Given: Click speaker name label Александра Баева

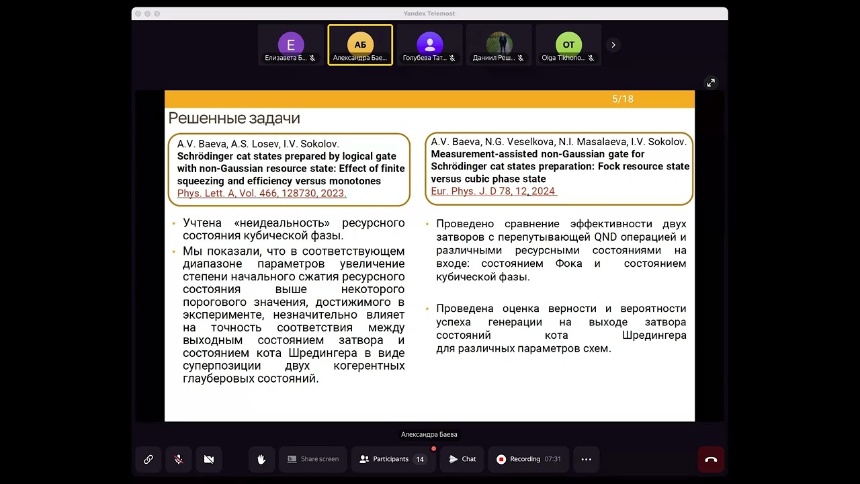Looking at the screenshot, I should tap(429, 434).
